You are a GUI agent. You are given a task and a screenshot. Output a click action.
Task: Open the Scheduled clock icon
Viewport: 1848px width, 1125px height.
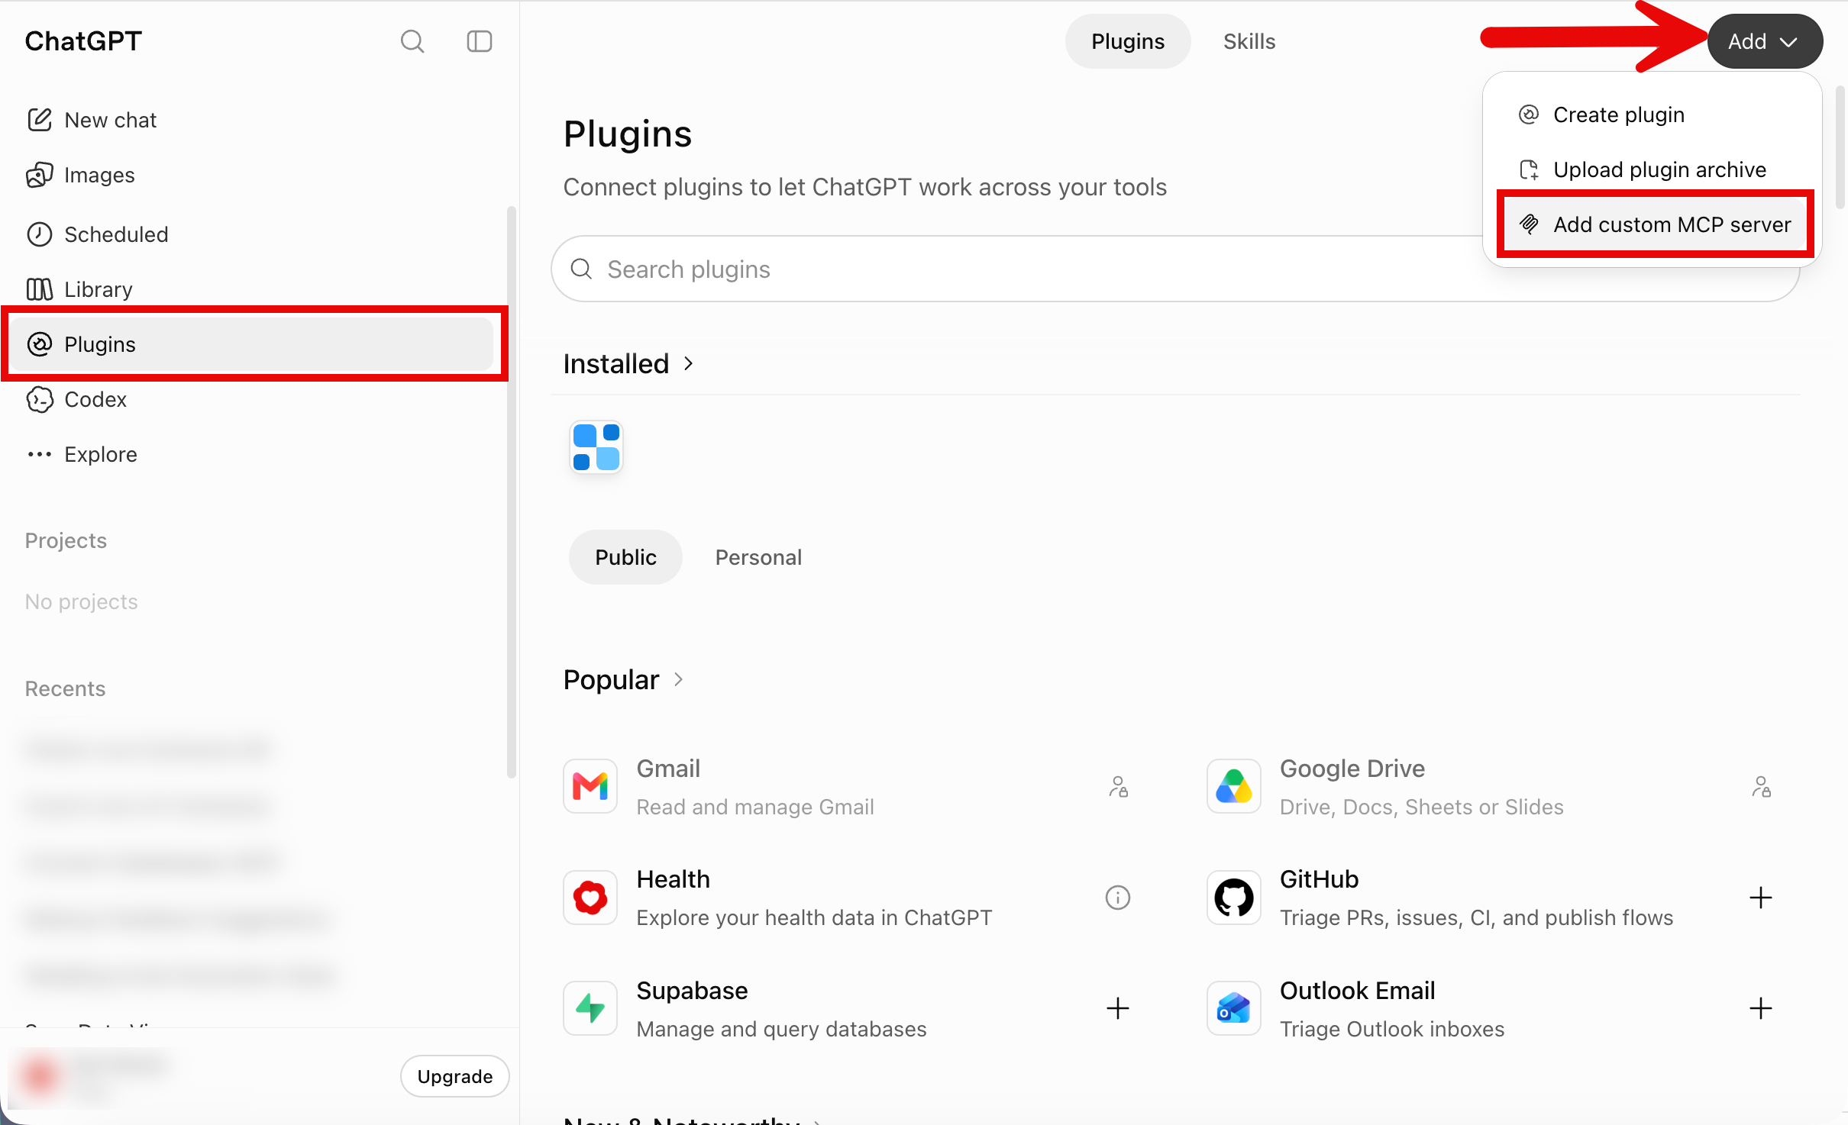pyautogui.click(x=39, y=234)
